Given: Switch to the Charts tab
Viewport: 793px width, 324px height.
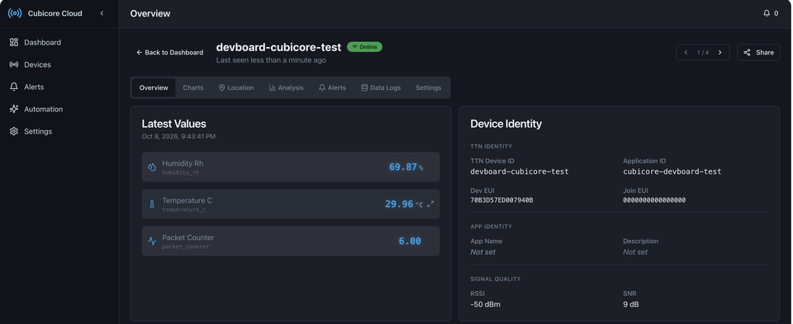Looking at the screenshot, I should pyautogui.click(x=193, y=88).
